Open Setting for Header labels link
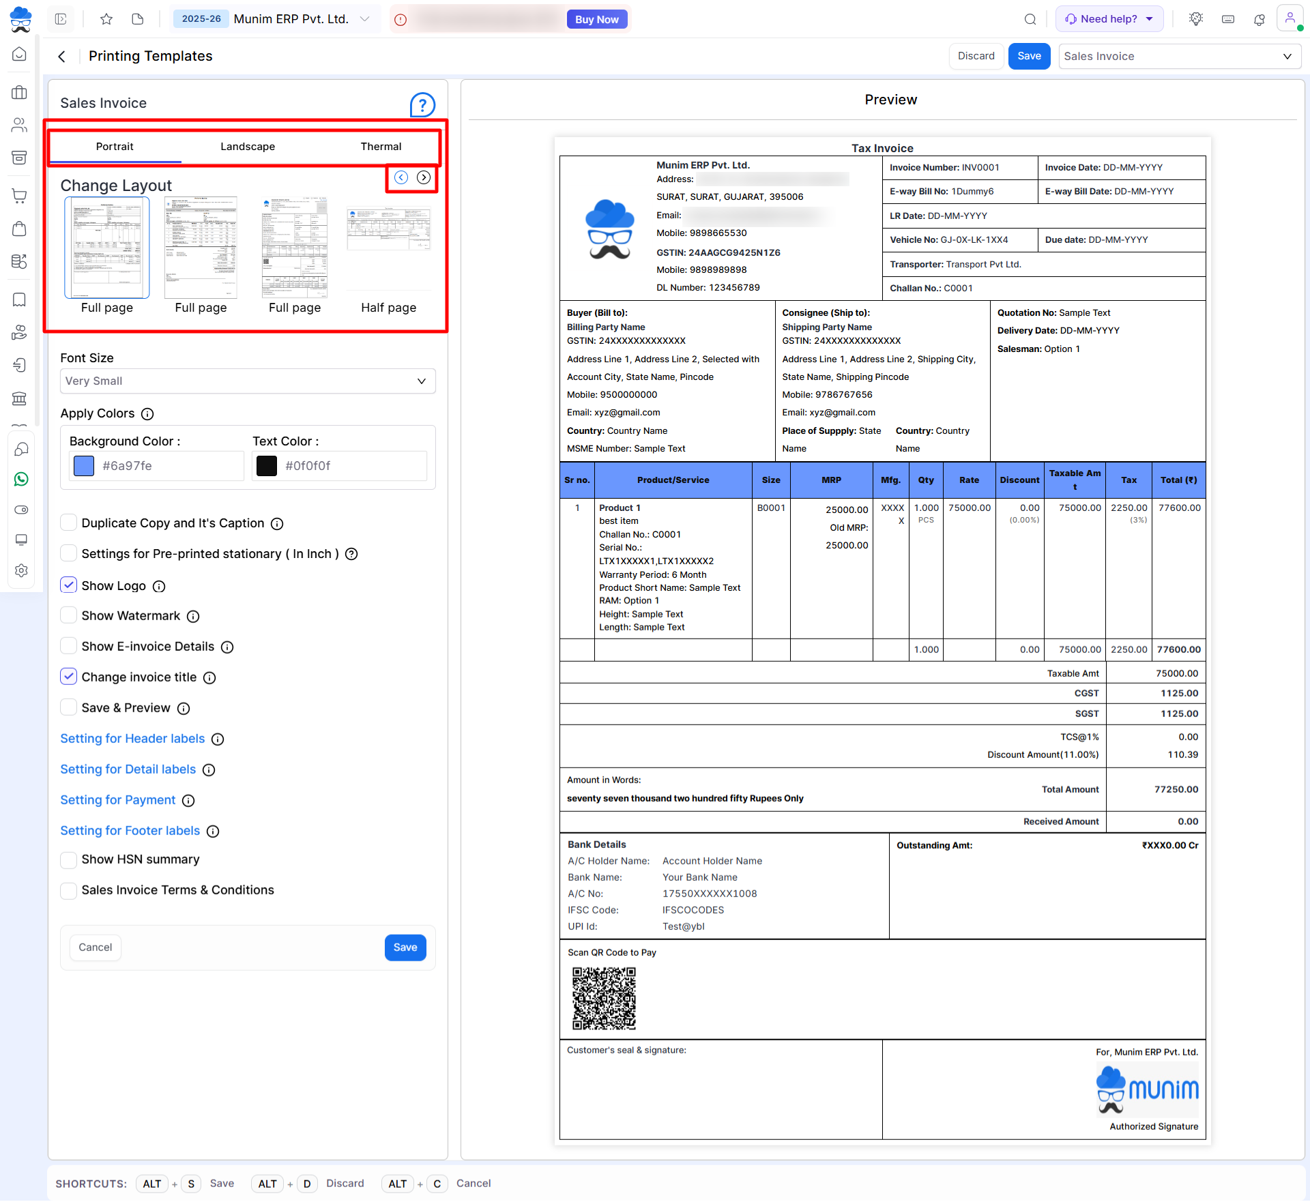The width and height of the screenshot is (1310, 1202). pyautogui.click(x=132, y=738)
